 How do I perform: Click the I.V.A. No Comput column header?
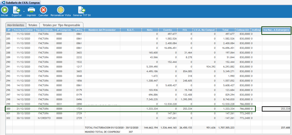204,30
